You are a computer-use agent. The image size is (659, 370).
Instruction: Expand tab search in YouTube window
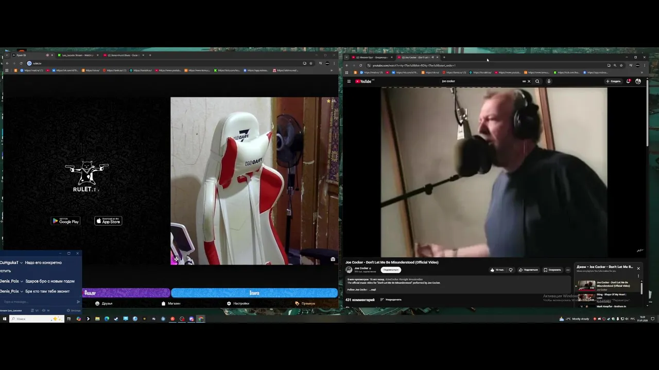pyautogui.click(x=346, y=58)
